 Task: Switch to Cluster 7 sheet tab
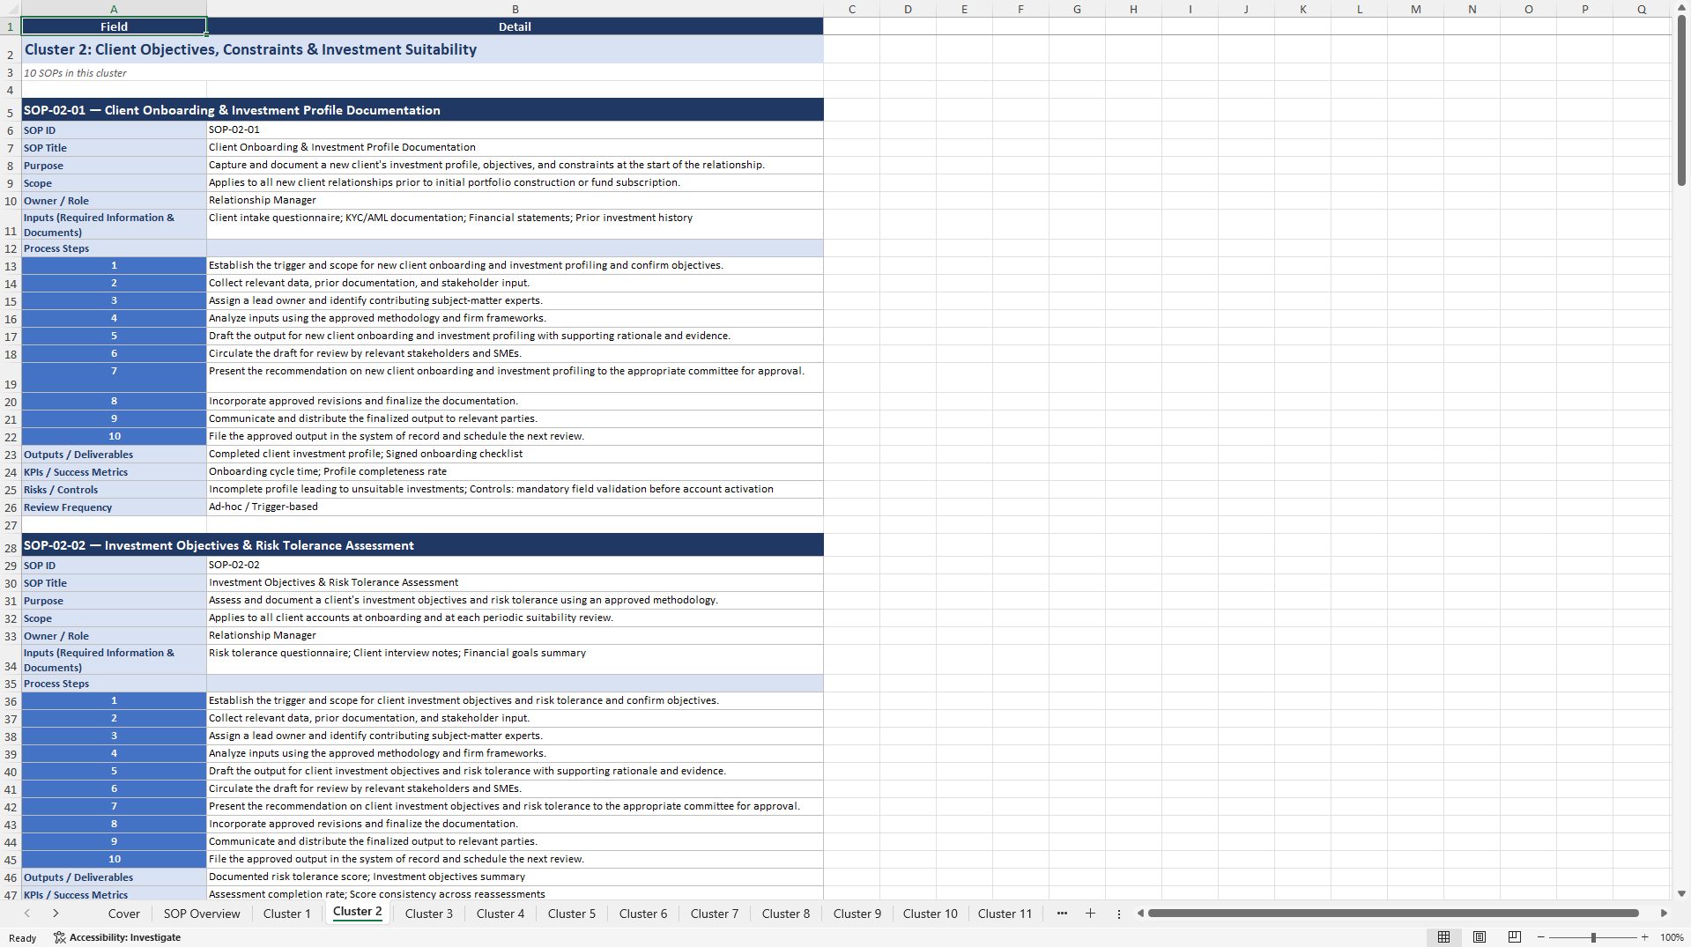pos(715,914)
